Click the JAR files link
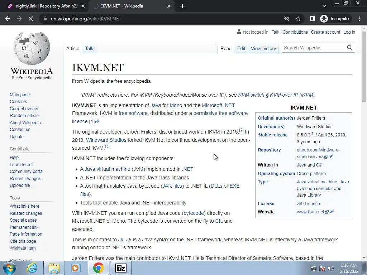 (x=172, y=186)
